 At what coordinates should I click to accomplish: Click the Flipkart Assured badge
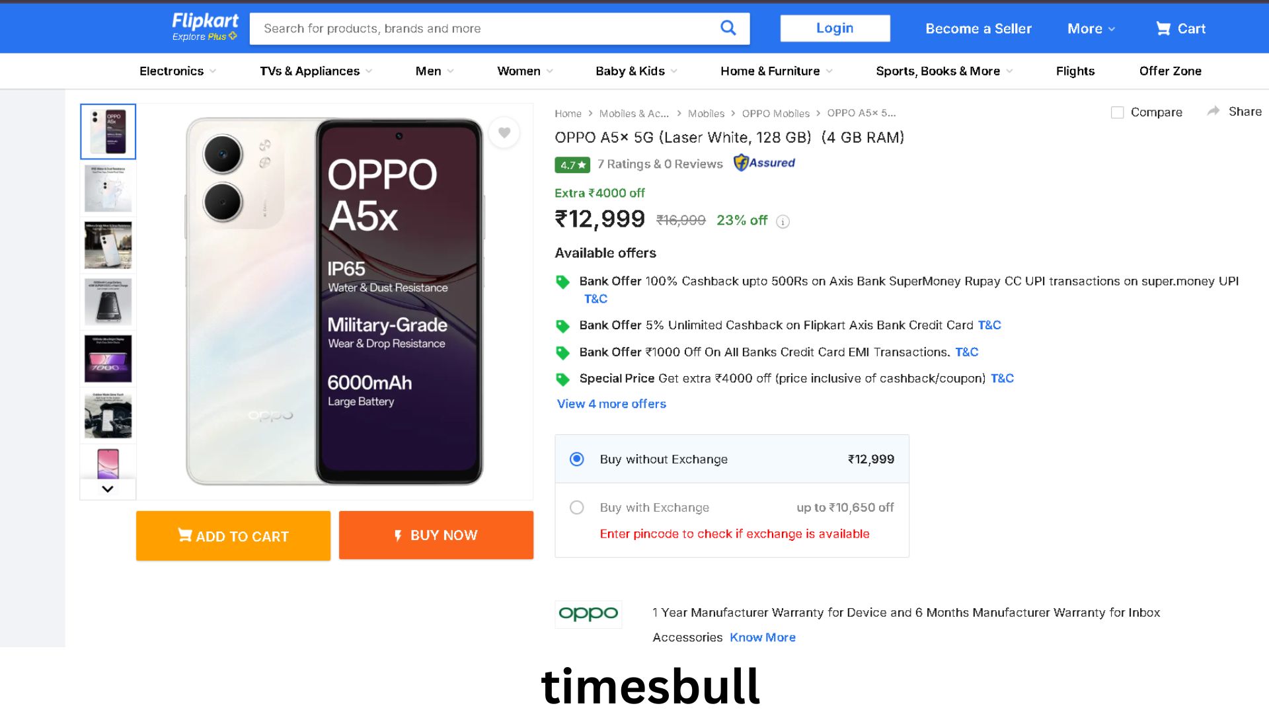tap(764, 163)
